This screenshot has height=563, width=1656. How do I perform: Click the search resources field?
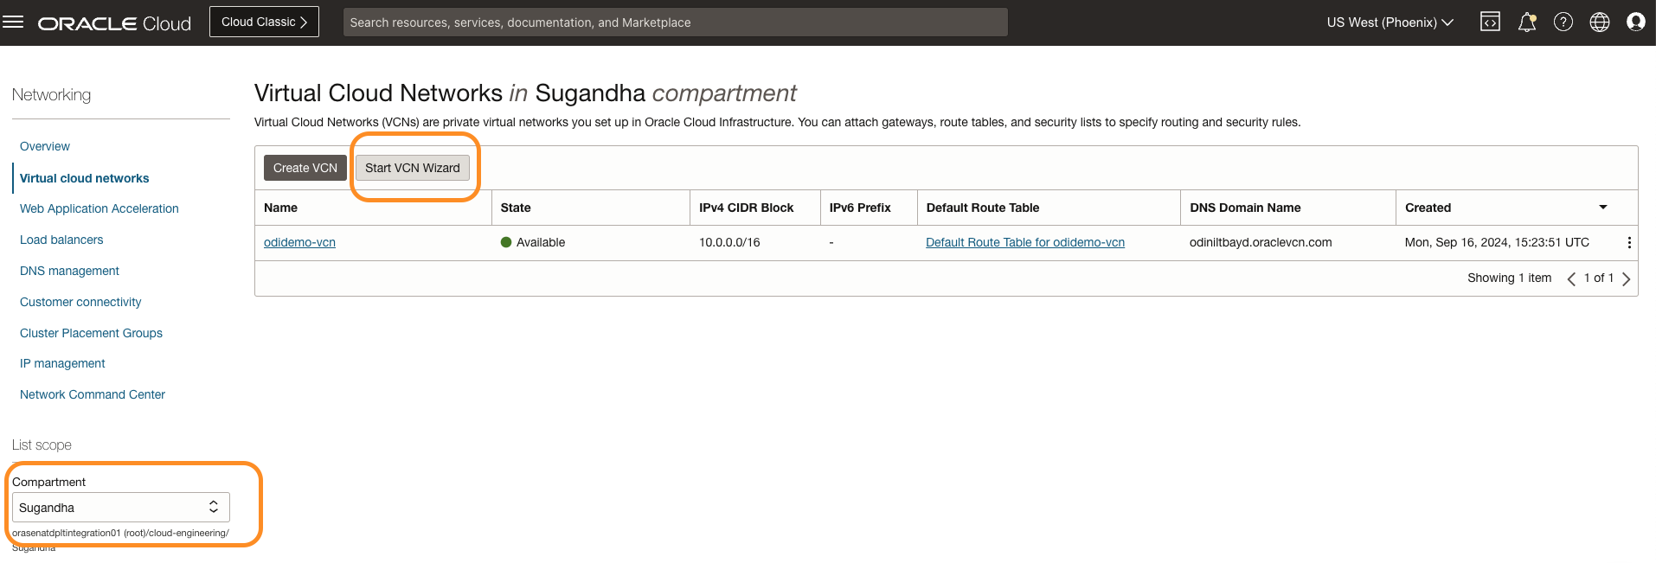[x=675, y=22]
